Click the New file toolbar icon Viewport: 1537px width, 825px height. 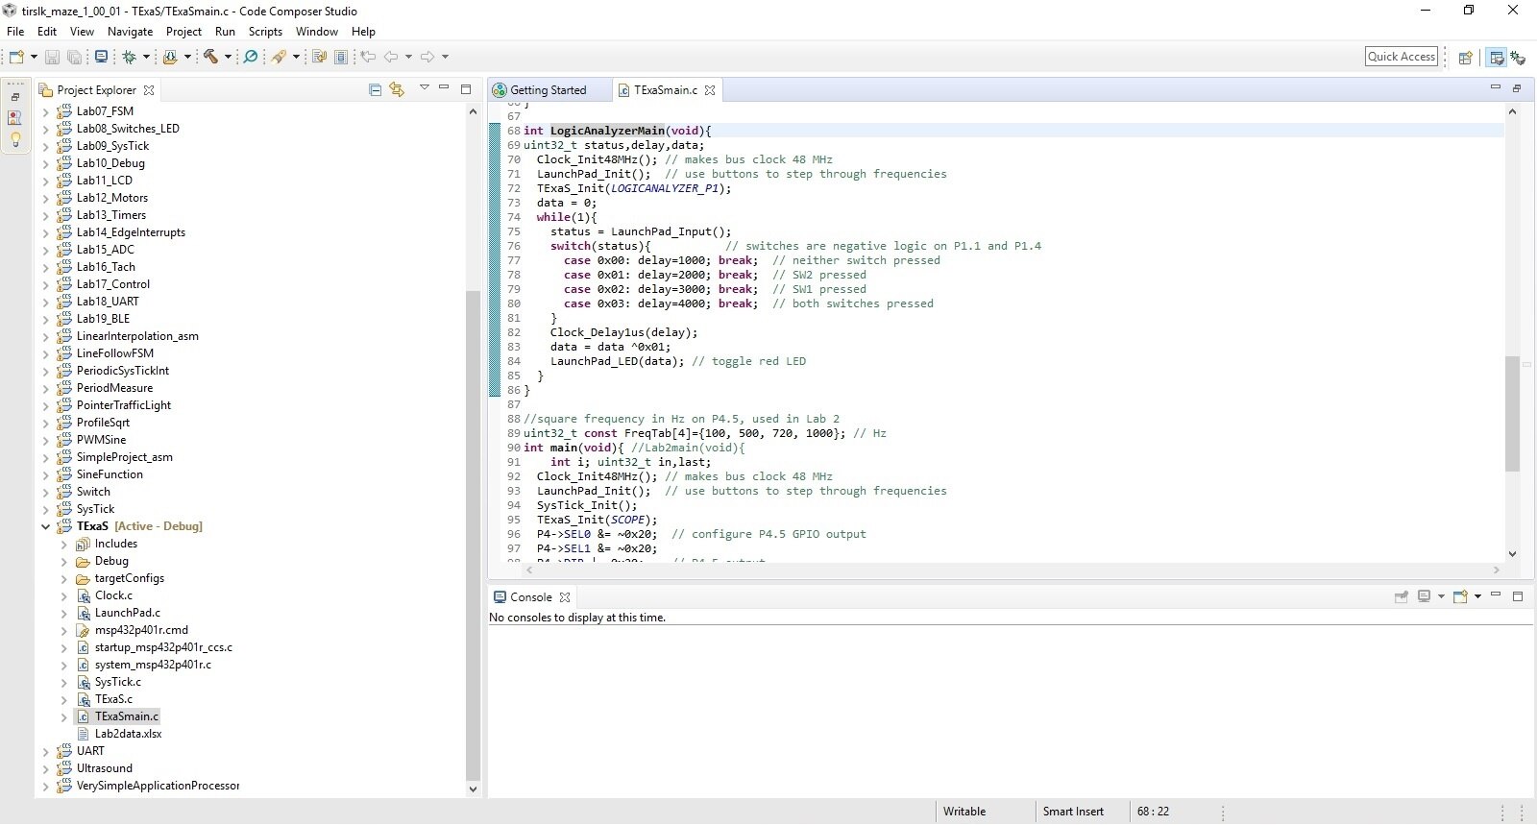pyautogui.click(x=16, y=57)
